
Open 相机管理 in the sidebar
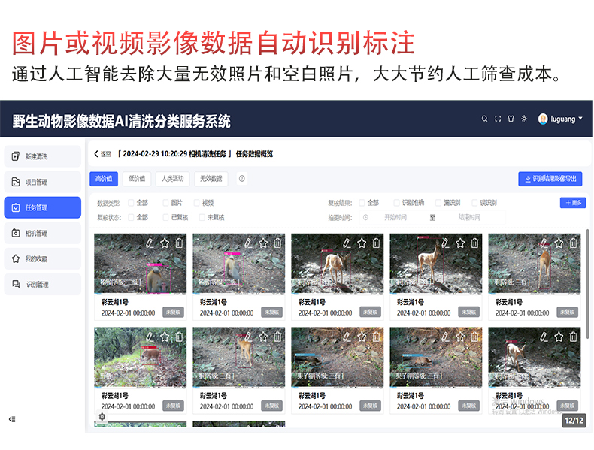[x=42, y=233]
